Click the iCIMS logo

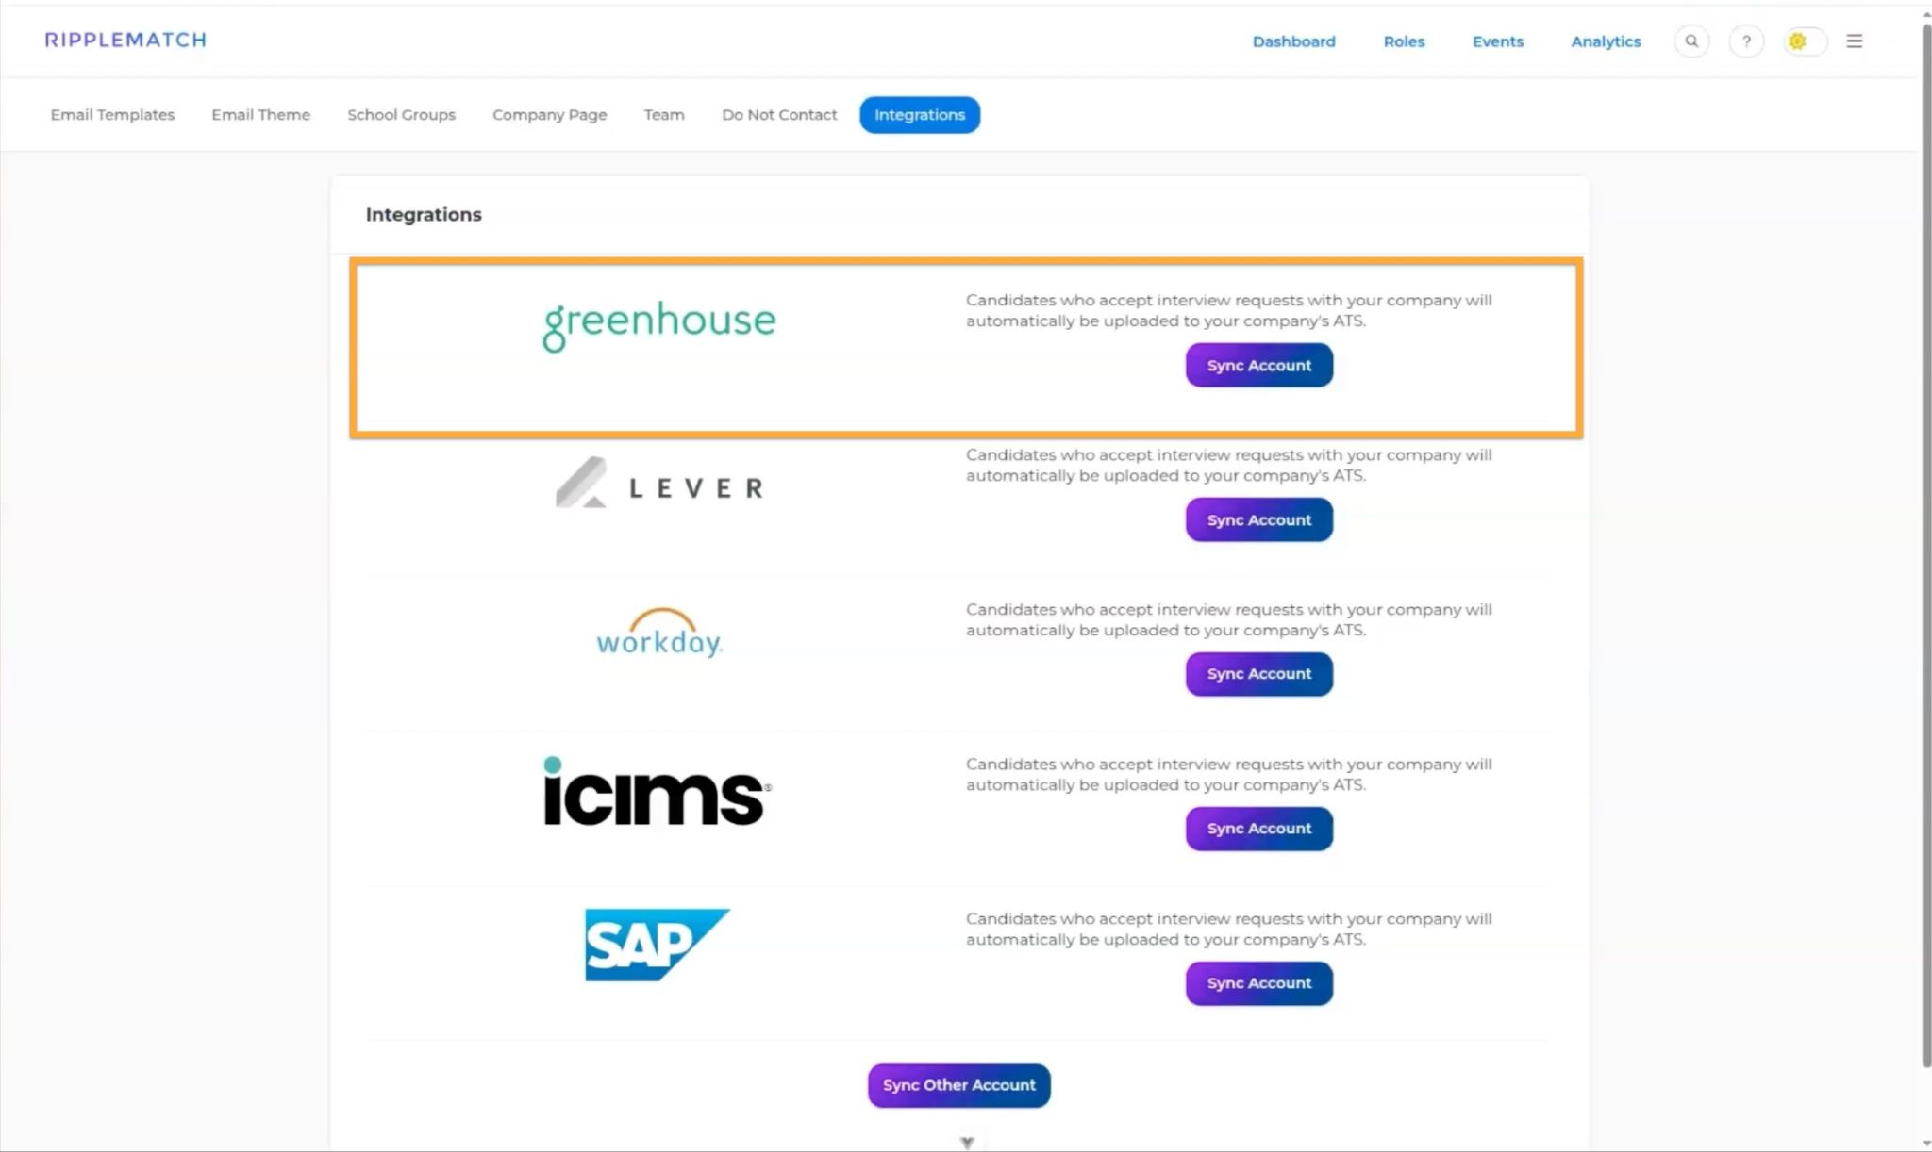pos(658,791)
